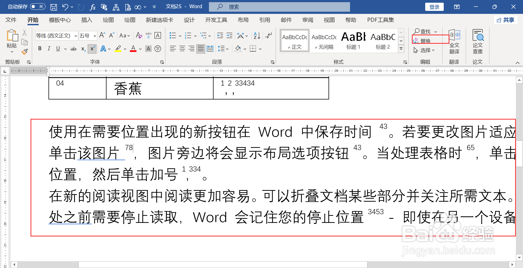Toggle Superscript formatting
The width and height of the screenshot is (523, 268).
[92, 49]
